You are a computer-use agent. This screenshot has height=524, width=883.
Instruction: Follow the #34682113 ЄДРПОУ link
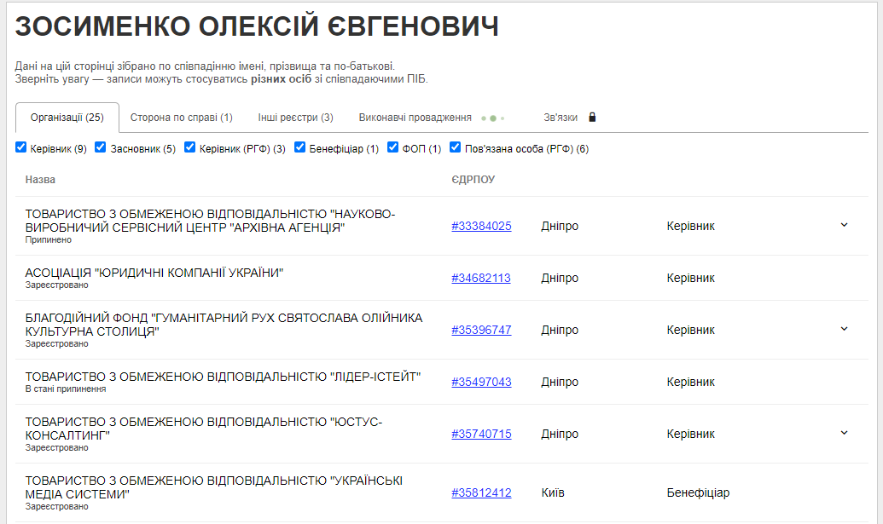point(481,278)
